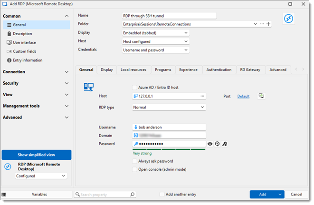The height and width of the screenshot is (205, 314).
Task: Open the Experience tab
Action: [x=188, y=70]
